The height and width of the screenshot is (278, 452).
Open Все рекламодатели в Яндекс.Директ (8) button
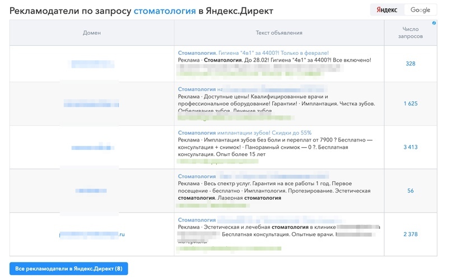[x=68, y=268]
